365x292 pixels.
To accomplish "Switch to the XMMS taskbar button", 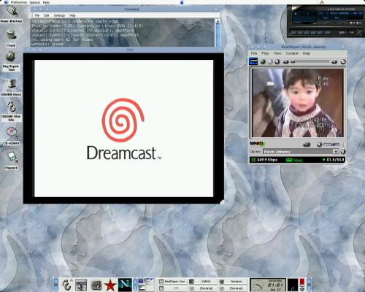I will pyautogui.click(x=204, y=282).
